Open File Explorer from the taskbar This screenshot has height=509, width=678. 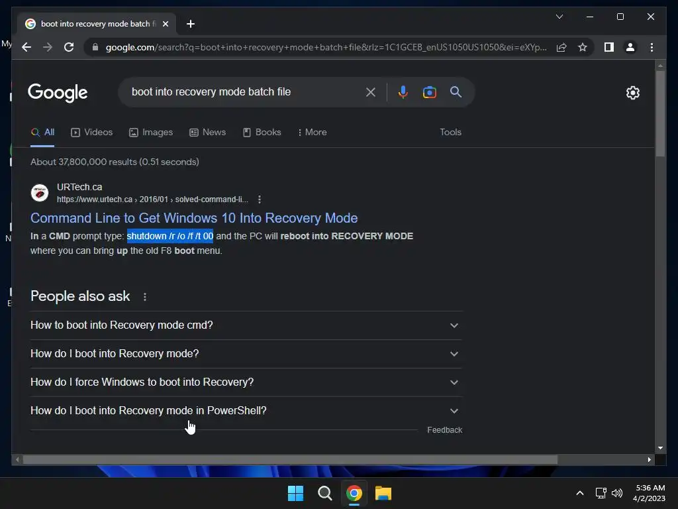pyautogui.click(x=383, y=493)
